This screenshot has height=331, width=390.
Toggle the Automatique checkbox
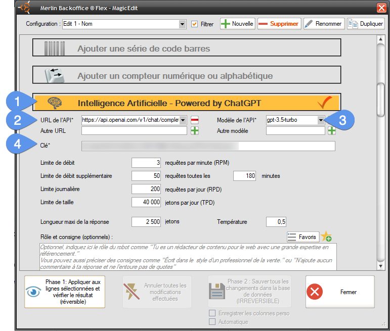[212, 322]
